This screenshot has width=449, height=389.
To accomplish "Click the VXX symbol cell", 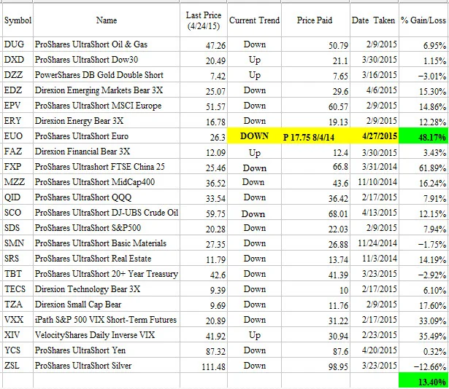I will (x=18, y=320).
